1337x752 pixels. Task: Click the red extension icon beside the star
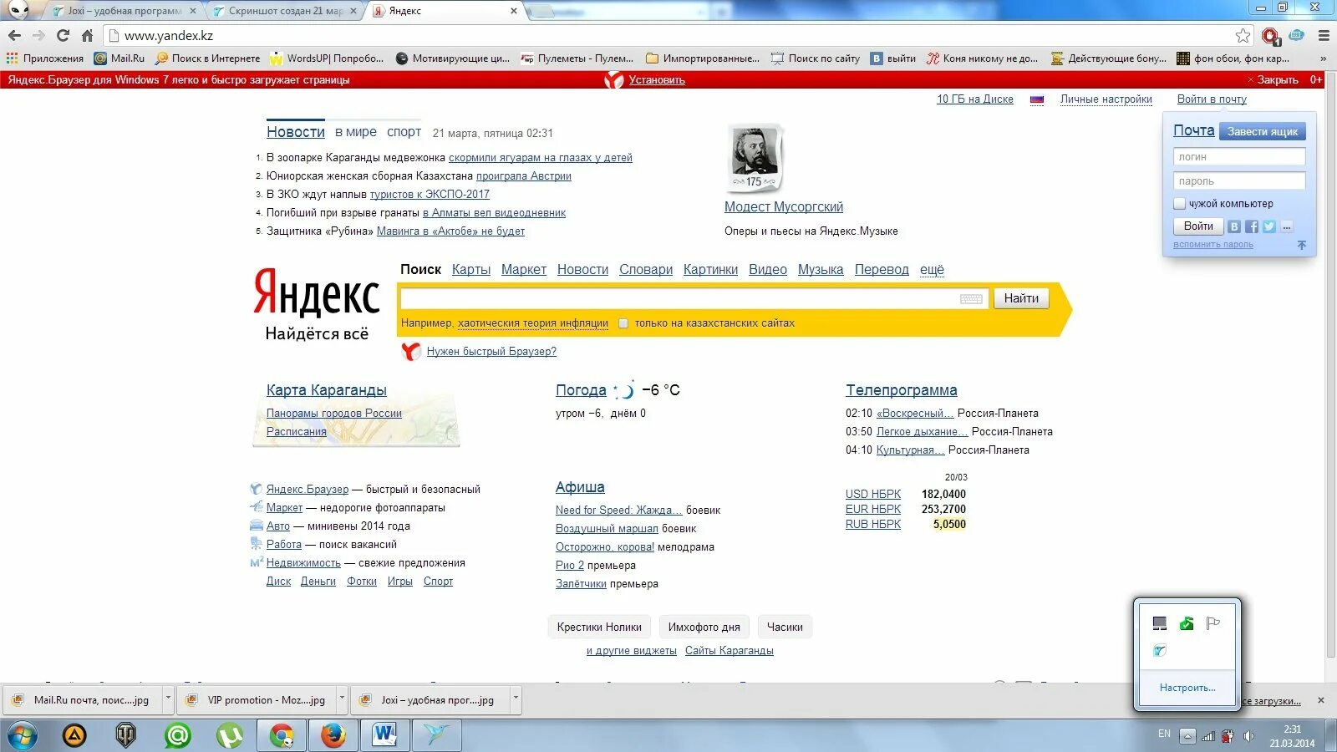[1271, 36]
